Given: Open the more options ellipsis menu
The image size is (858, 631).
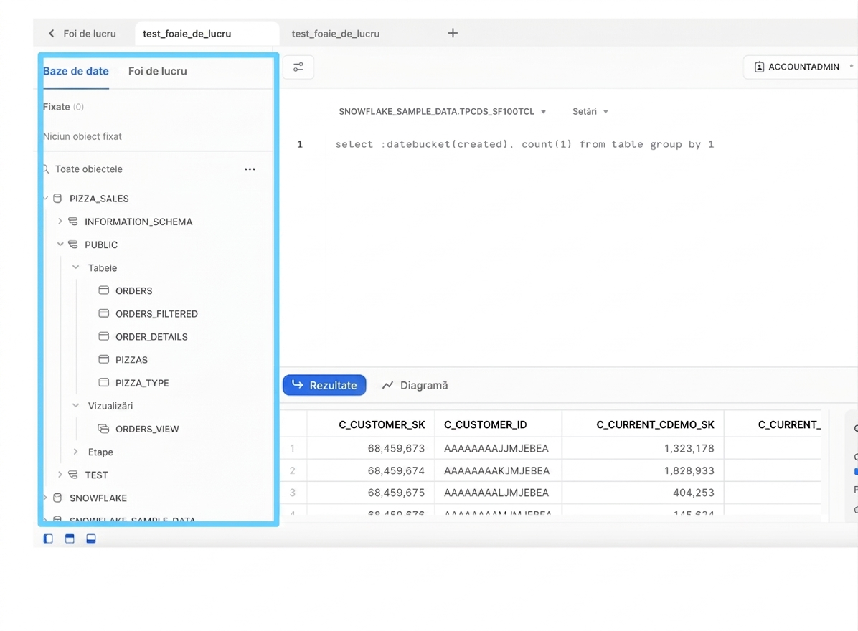Looking at the screenshot, I should (250, 169).
